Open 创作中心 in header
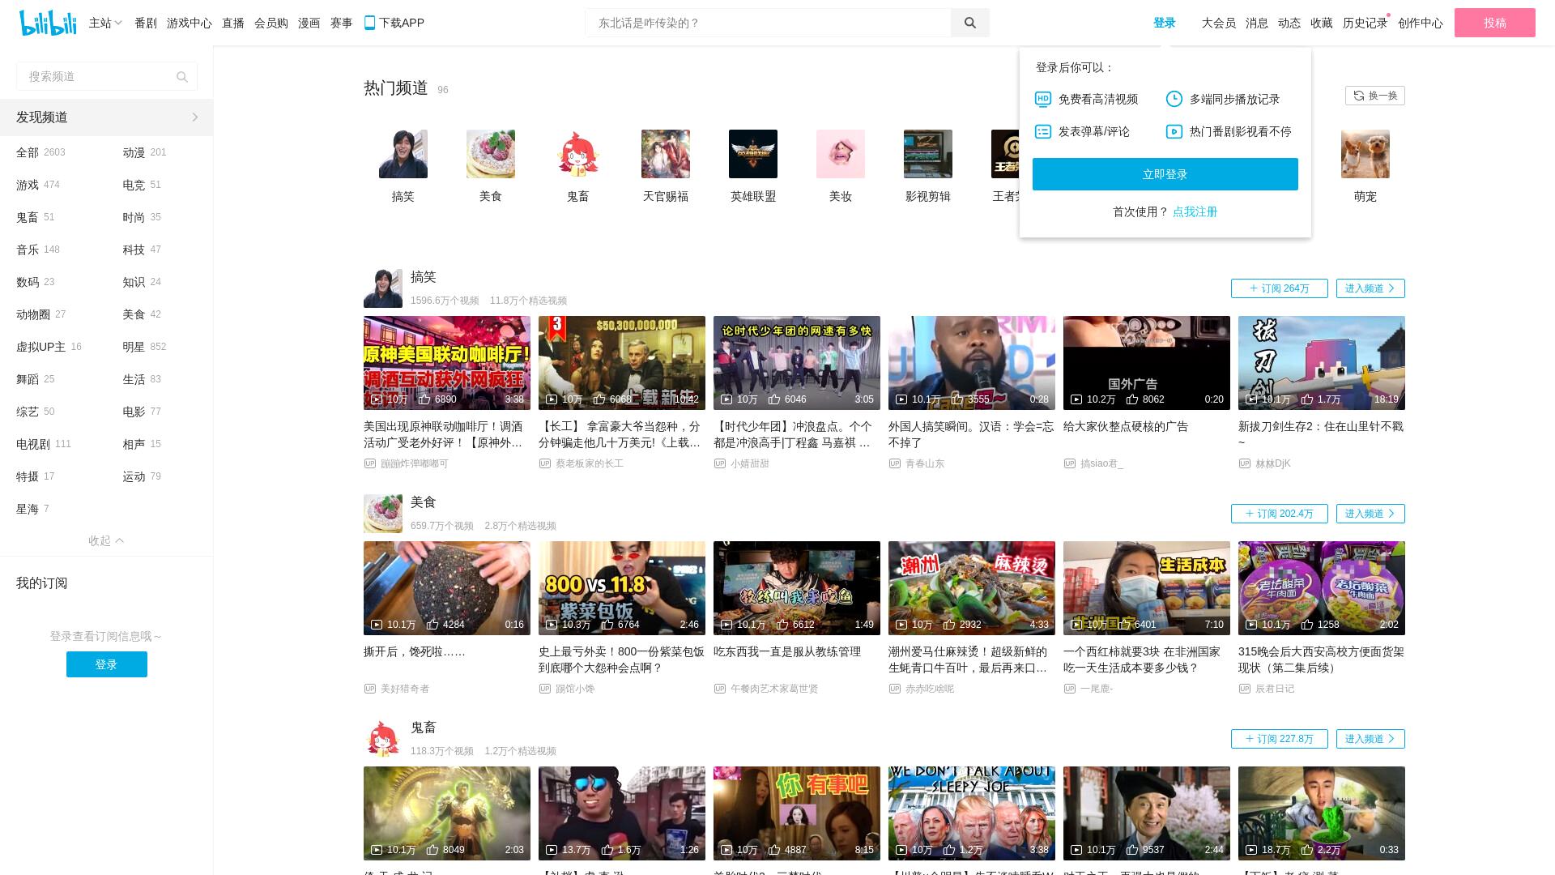The width and height of the screenshot is (1555, 875). click(1421, 23)
